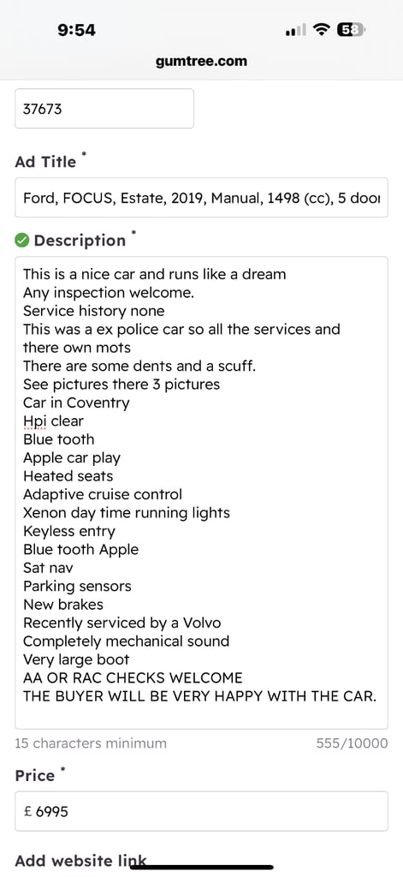The width and height of the screenshot is (403, 877).
Task: Tap the 9:54 clock in status bar
Action: point(76,30)
